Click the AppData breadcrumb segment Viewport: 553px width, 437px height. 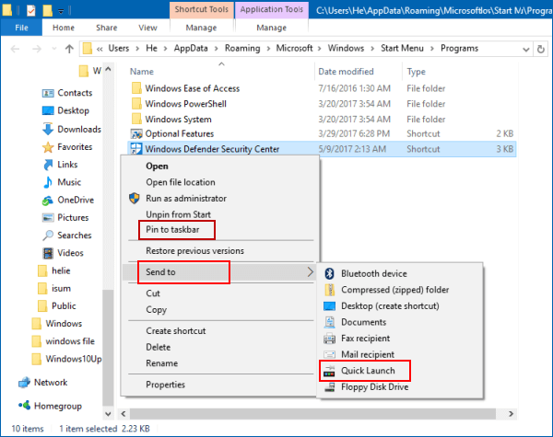click(x=191, y=48)
